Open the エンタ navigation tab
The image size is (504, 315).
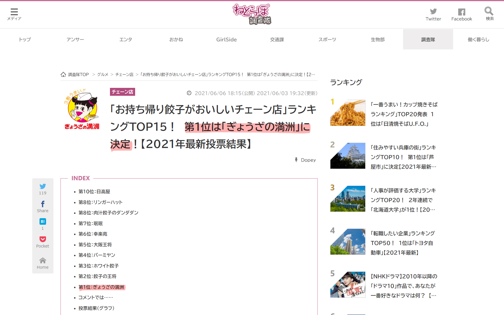(126, 40)
